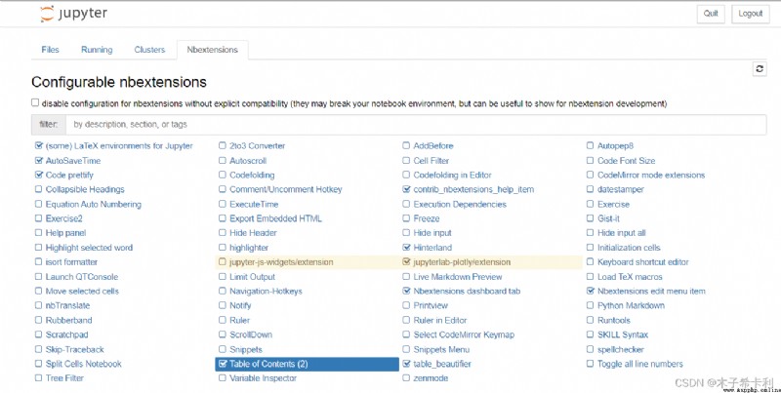
Task: Check the highlighter extension
Action: (x=223, y=248)
